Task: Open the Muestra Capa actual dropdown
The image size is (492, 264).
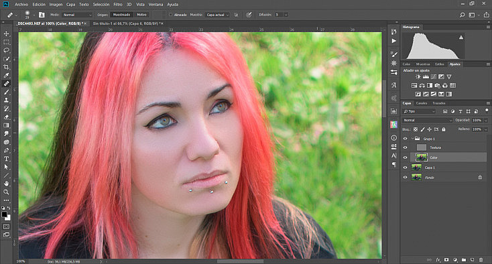Action: pos(217,15)
